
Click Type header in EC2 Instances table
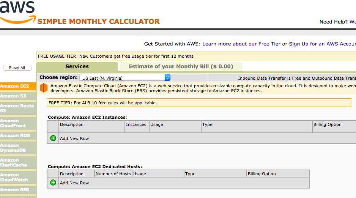point(207,124)
